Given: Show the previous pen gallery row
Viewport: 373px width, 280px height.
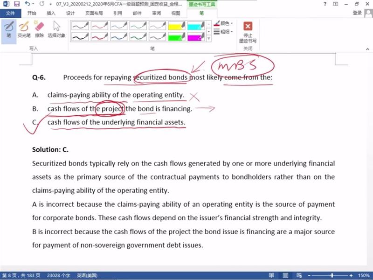Looking at the screenshot, I should [x=208, y=24].
